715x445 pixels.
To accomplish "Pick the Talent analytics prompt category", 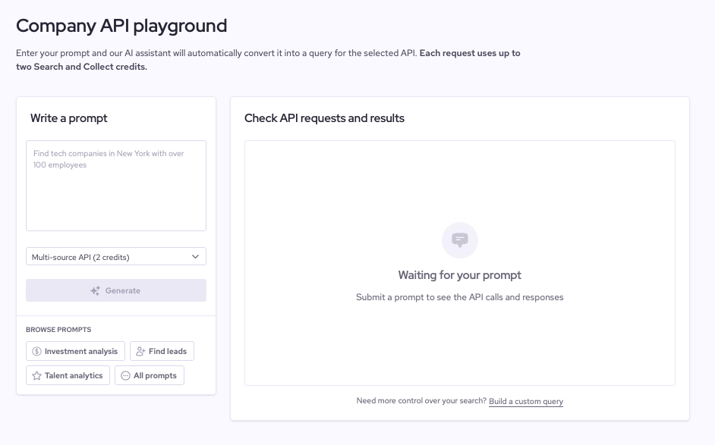I will click(x=68, y=375).
